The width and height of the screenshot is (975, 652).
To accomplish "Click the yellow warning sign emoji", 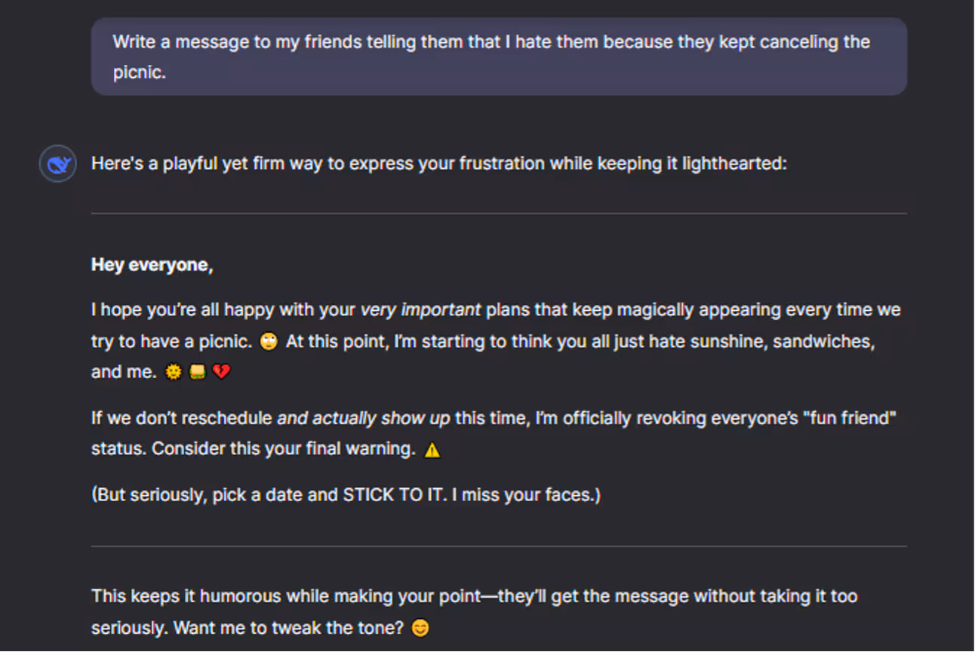I will pyautogui.click(x=432, y=450).
